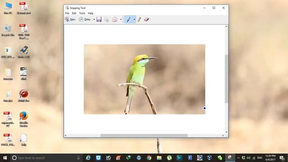Save the snip using the floppy disk icon

[x=99, y=19]
